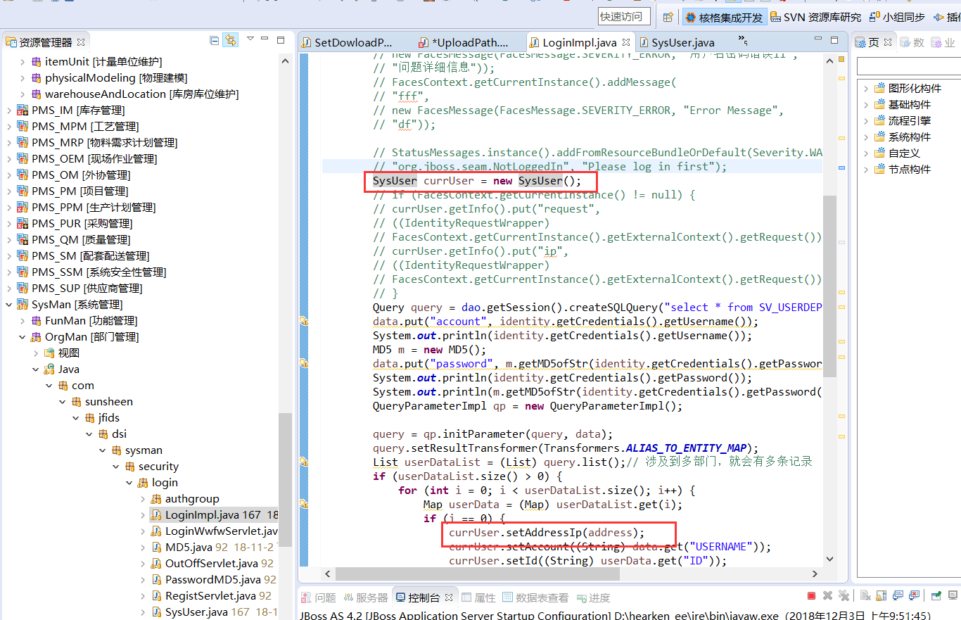Expand the 图形化构件 palette folder
Screen dimensions: 961x620
click(865, 89)
